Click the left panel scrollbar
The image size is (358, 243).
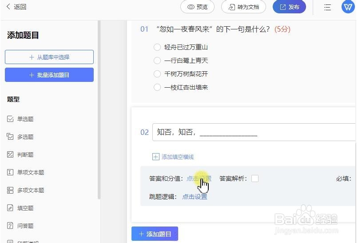[x=99, y=110]
